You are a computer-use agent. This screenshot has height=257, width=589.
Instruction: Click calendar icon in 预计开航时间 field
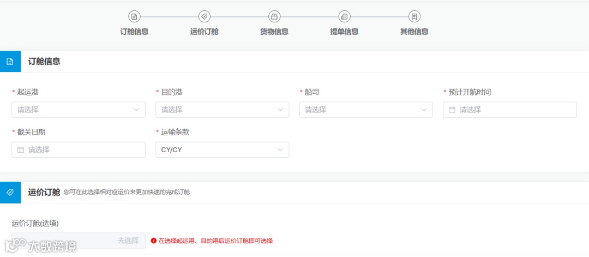[x=452, y=110]
